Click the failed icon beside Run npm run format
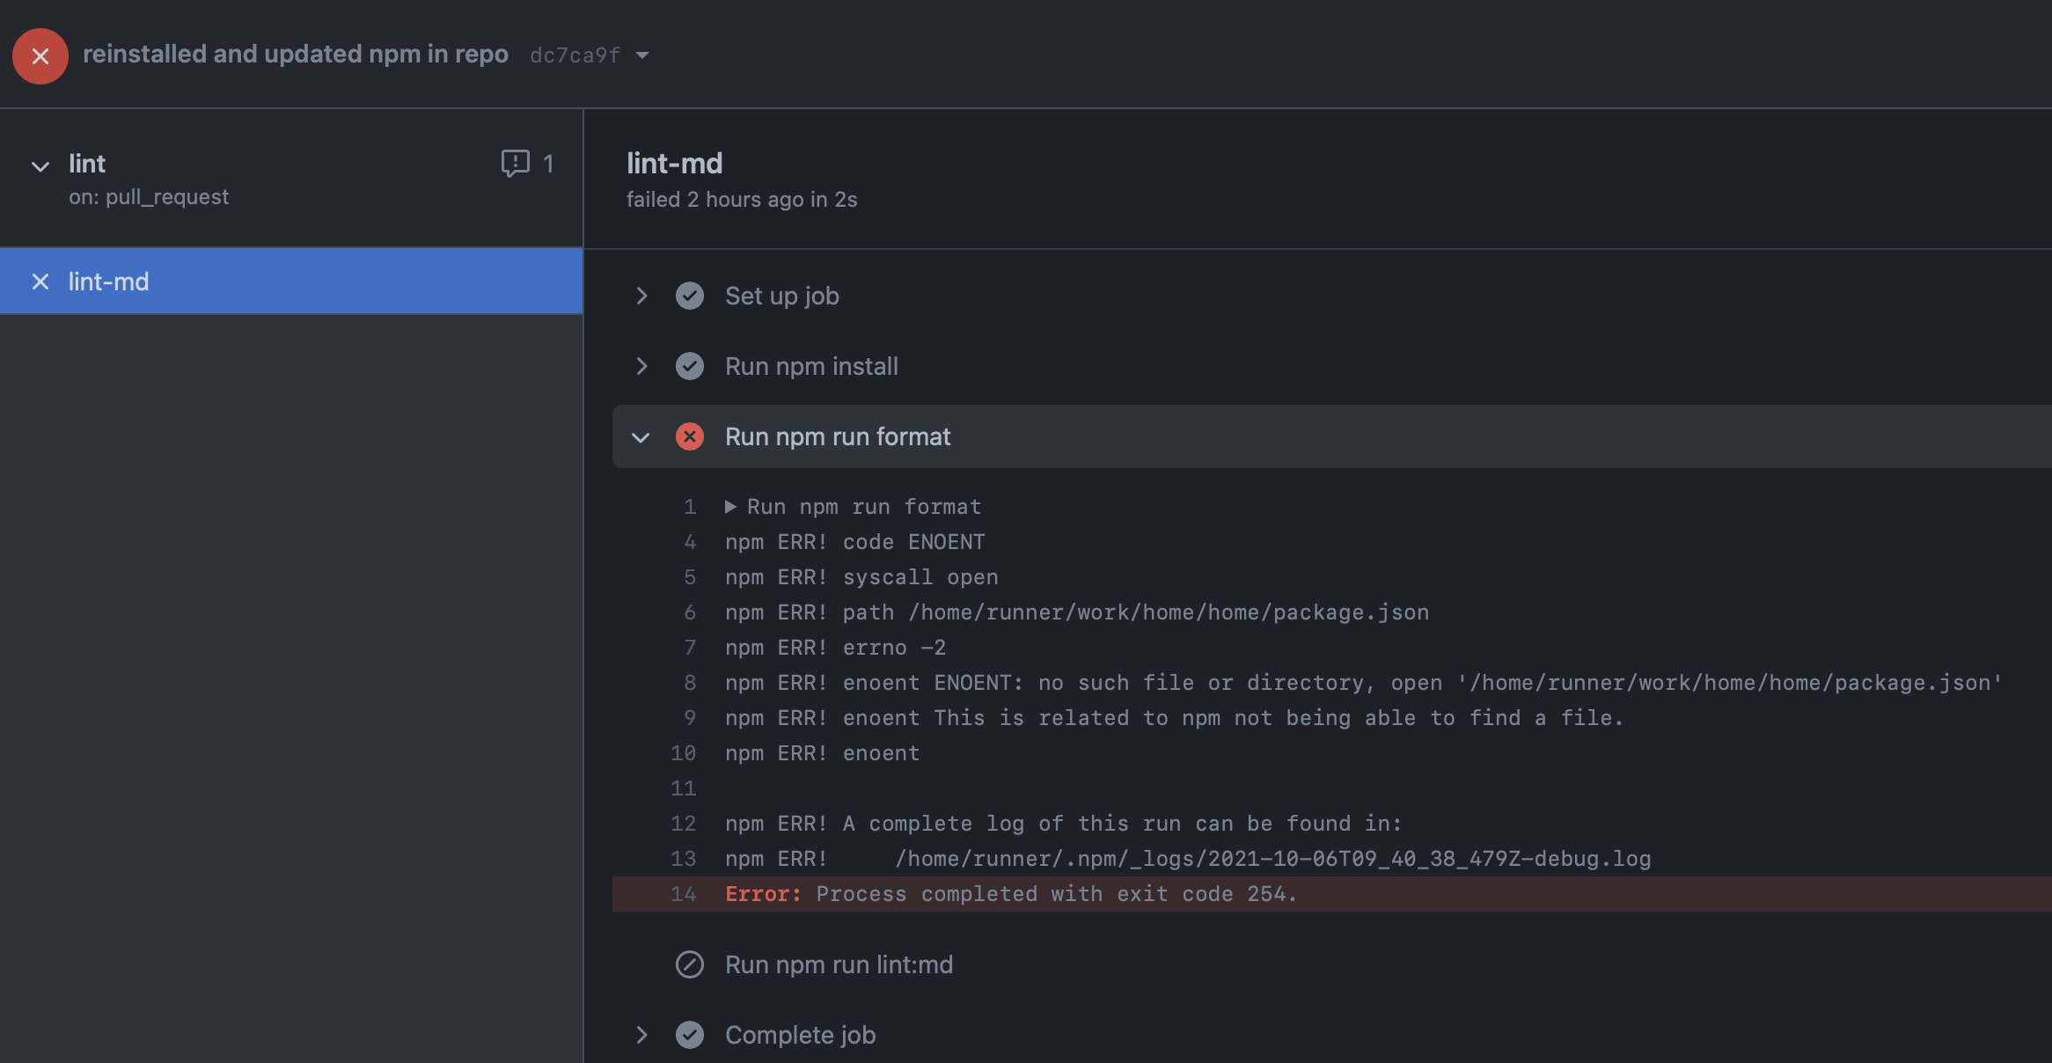The height and width of the screenshot is (1063, 2052). [689, 436]
